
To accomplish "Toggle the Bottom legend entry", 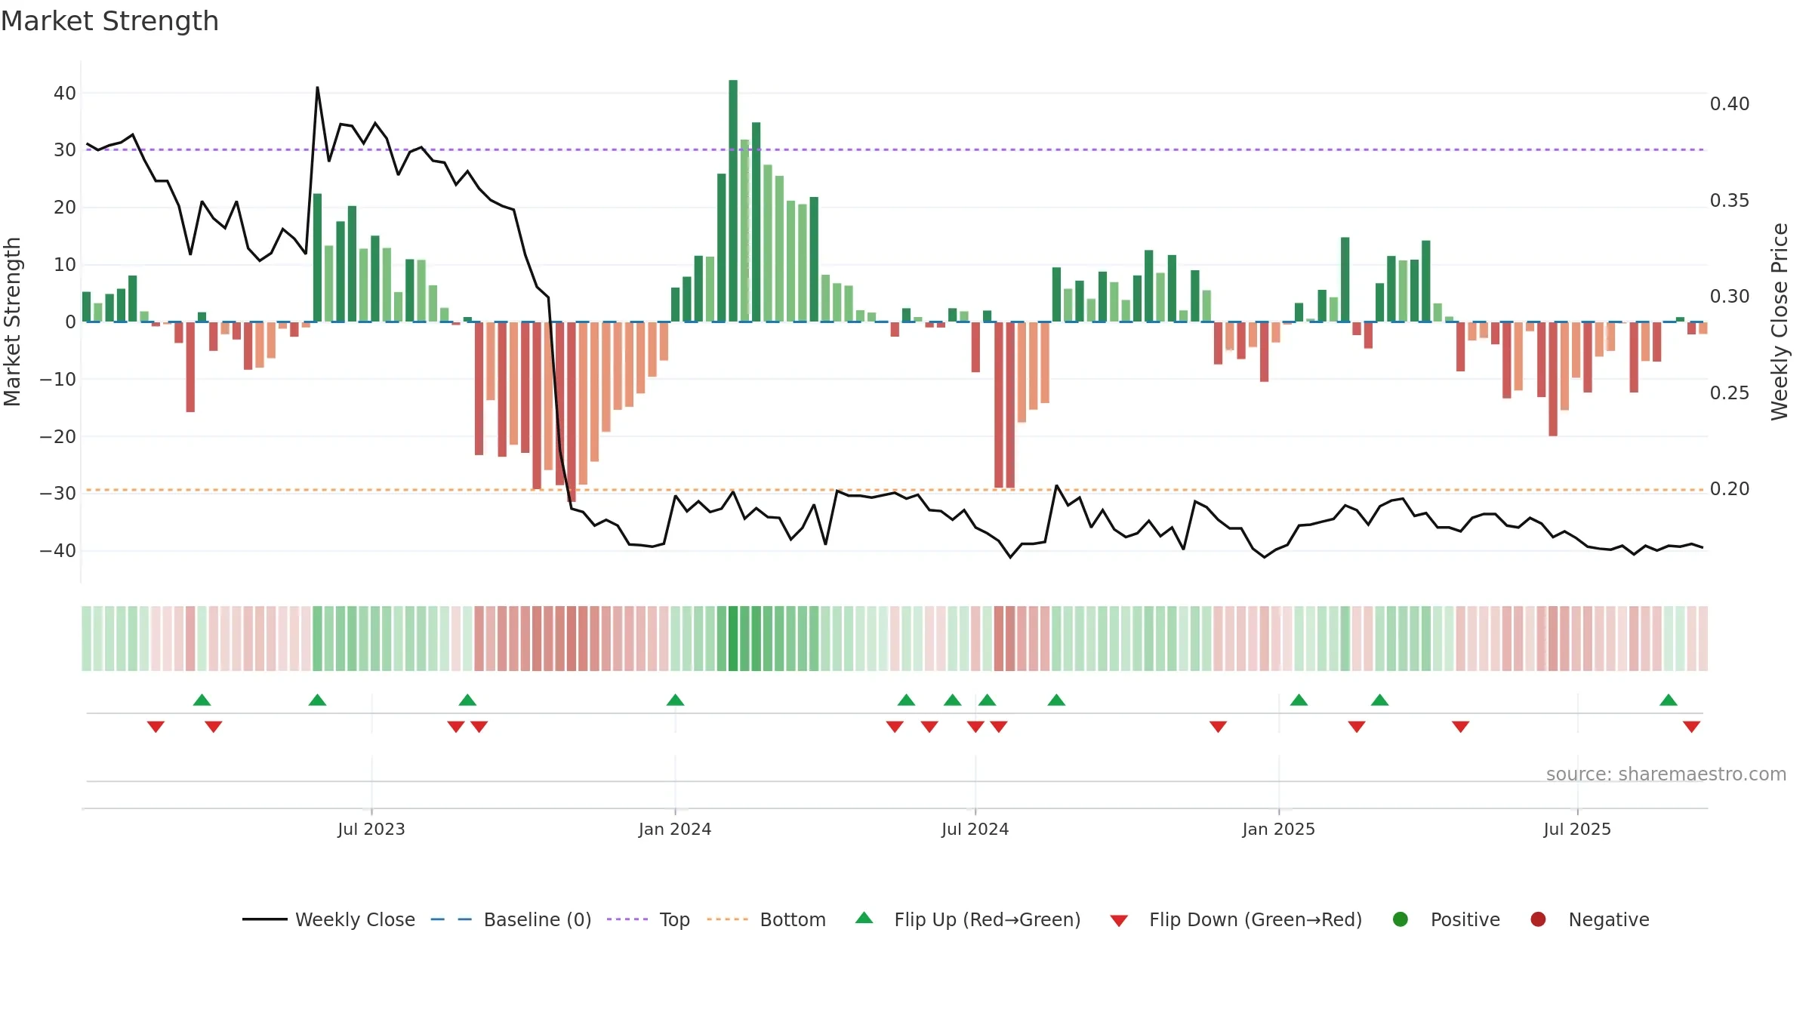I will [x=766, y=919].
